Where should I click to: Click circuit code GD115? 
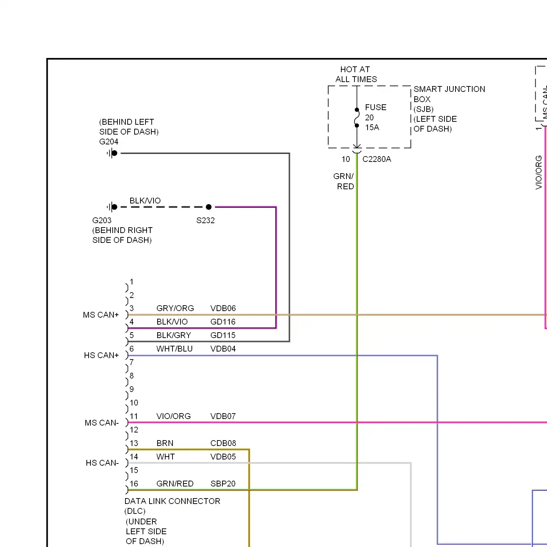223,335
